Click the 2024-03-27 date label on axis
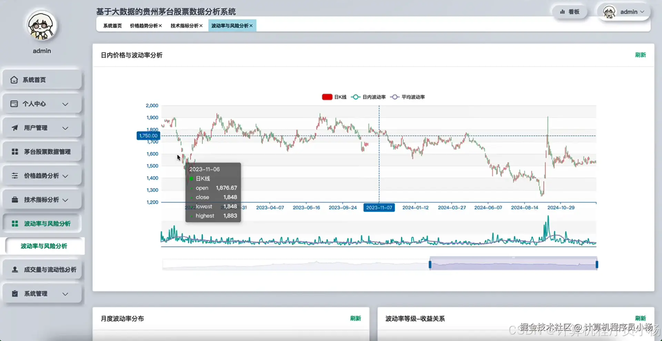Screen dimensions: 662x341 [x=452, y=208]
